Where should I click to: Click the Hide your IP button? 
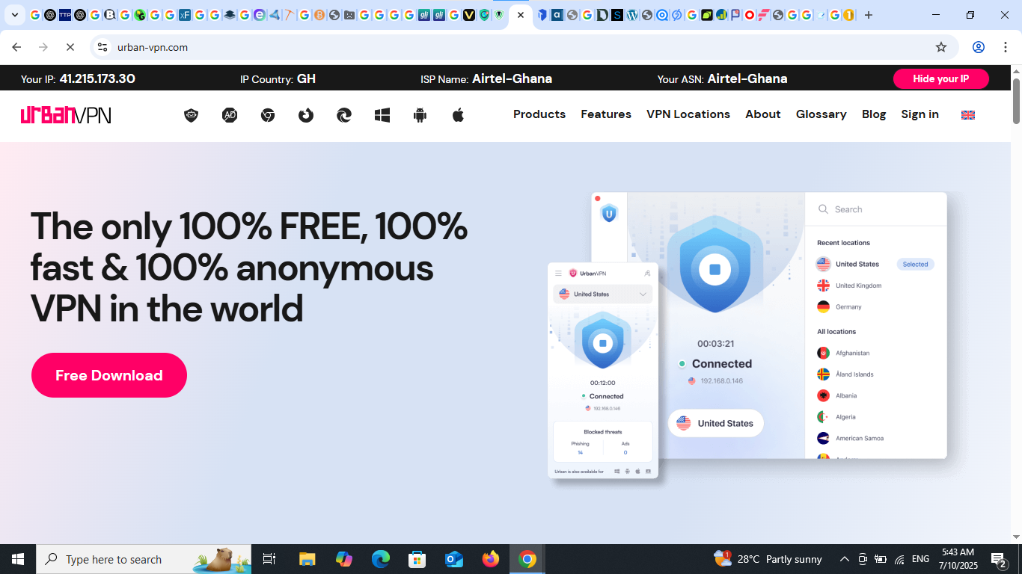pos(941,78)
